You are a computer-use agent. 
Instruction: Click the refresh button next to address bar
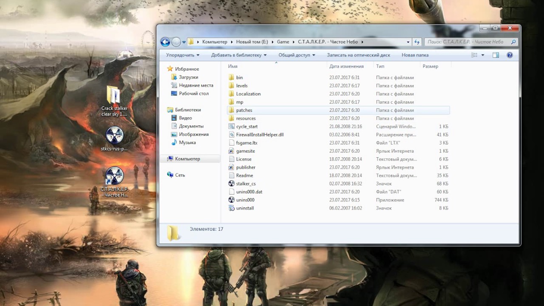pyautogui.click(x=417, y=42)
